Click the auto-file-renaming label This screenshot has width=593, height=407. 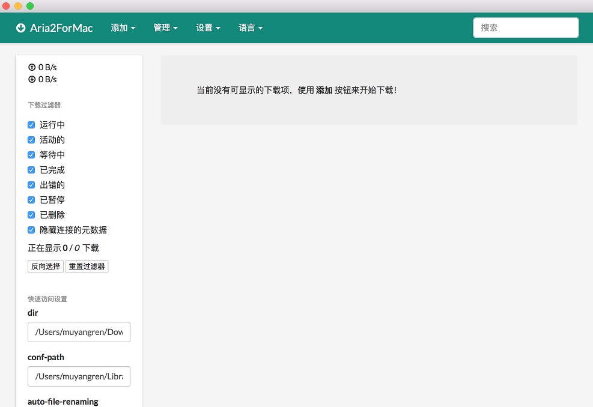pyautogui.click(x=62, y=402)
